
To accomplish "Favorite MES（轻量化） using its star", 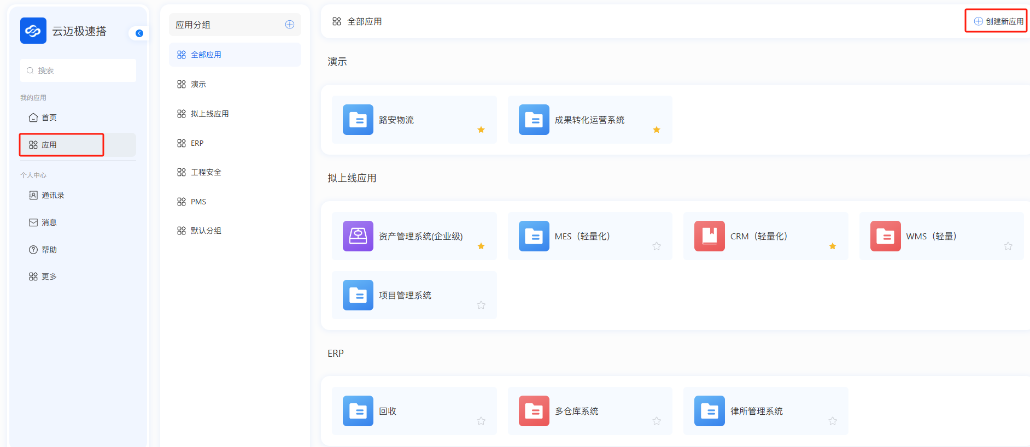I will click(x=657, y=246).
